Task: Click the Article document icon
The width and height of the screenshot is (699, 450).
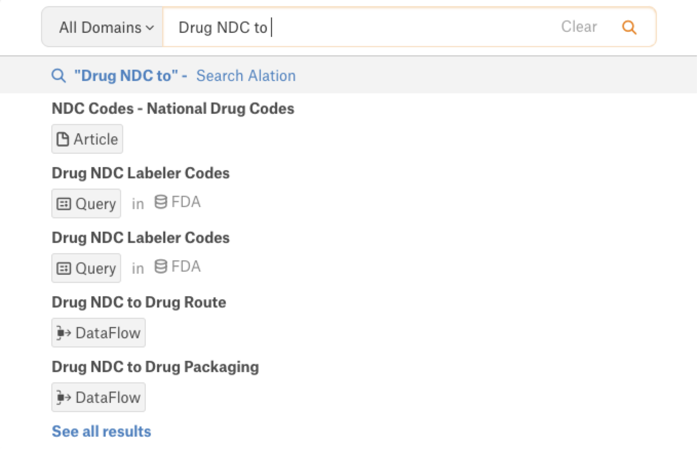Action: point(63,139)
